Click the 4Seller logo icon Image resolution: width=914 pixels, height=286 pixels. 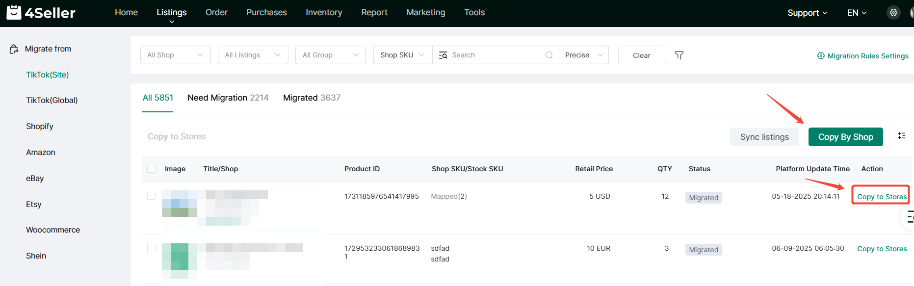pos(14,12)
